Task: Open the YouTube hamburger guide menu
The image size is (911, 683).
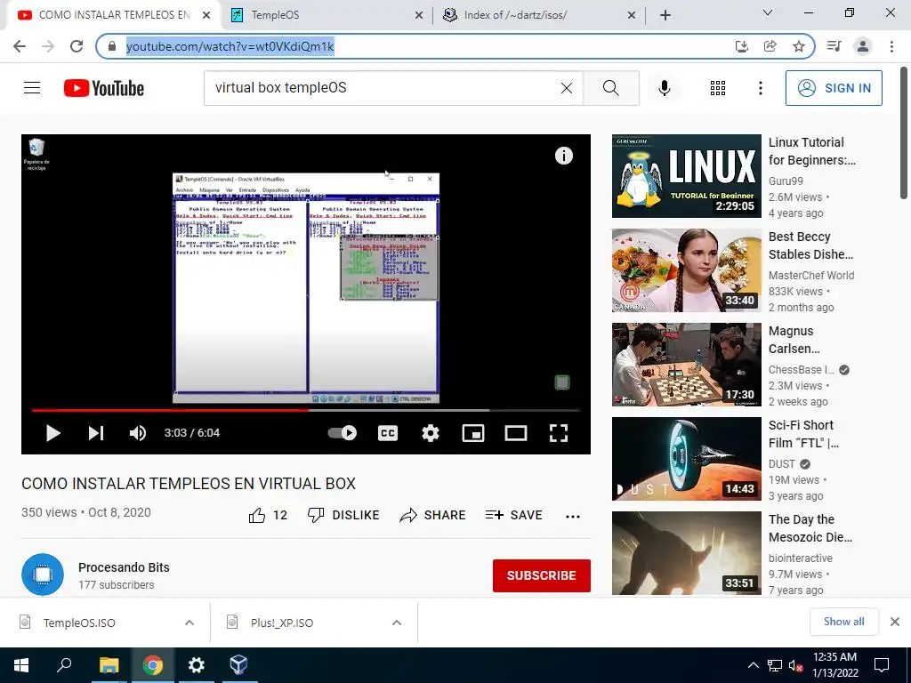Action: point(32,88)
